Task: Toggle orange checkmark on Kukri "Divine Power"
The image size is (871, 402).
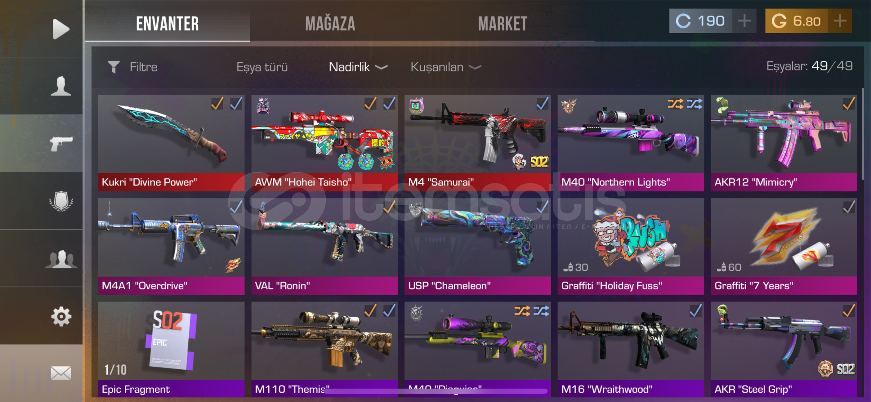Action: click(x=217, y=103)
